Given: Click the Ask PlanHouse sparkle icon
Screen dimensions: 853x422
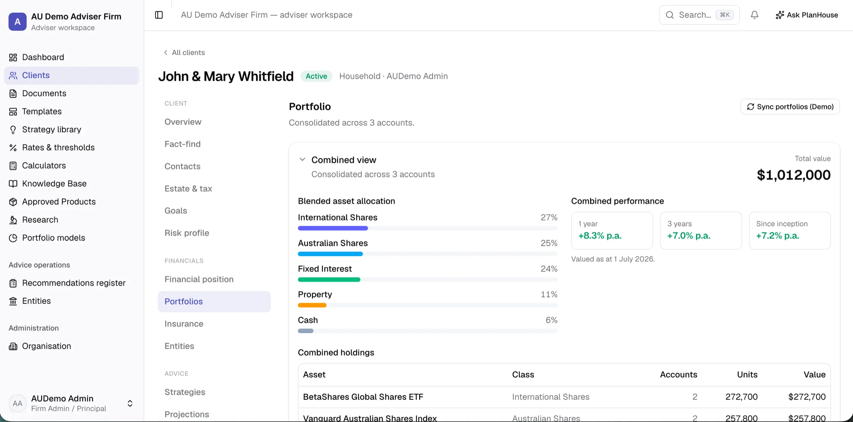Looking at the screenshot, I should pyautogui.click(x=780, y=15).
